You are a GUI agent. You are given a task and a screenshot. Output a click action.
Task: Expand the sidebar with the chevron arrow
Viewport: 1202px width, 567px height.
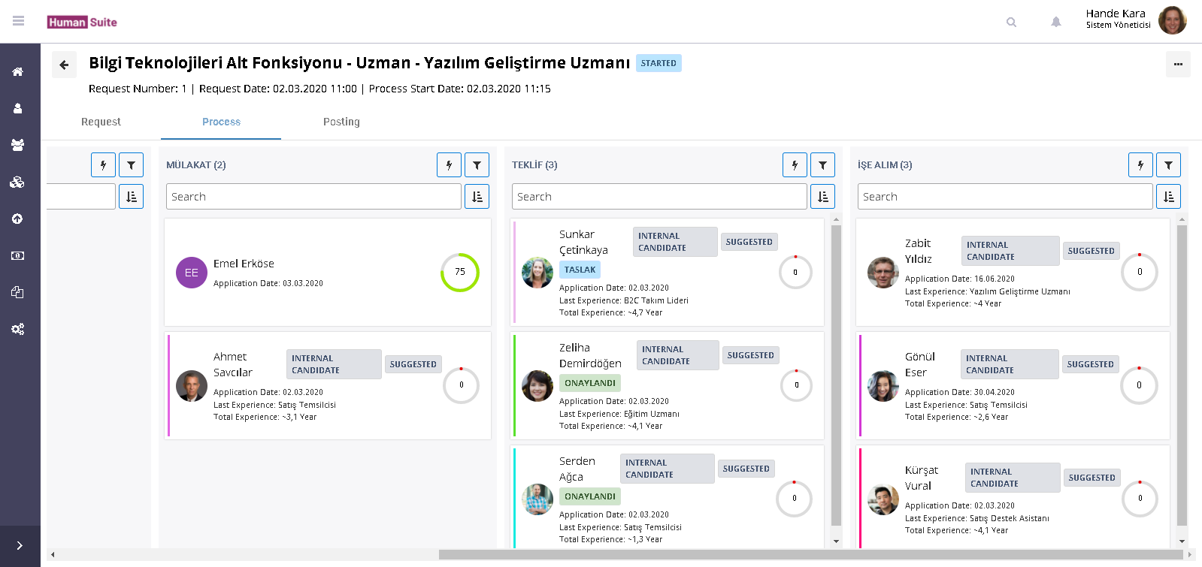(20, 546)
